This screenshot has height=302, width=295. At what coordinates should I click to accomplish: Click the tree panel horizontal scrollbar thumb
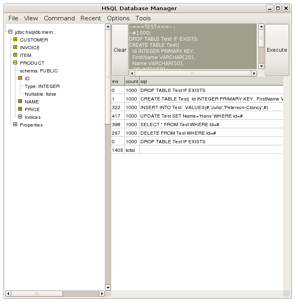(x=37, y=293)
